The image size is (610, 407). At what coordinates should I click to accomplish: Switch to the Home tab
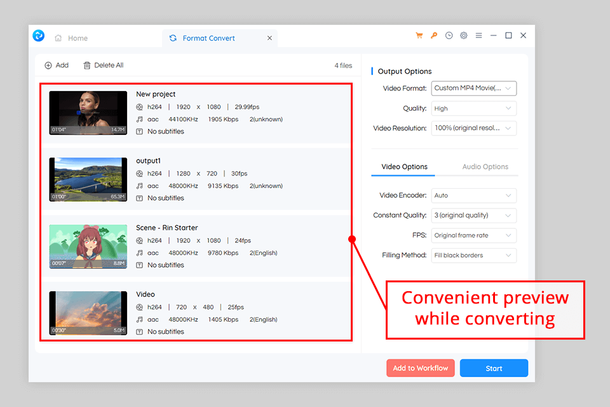(x=71, y=38)
